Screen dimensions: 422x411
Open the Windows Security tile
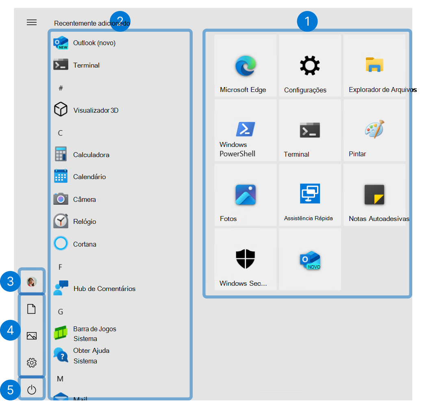pos(245,259)
